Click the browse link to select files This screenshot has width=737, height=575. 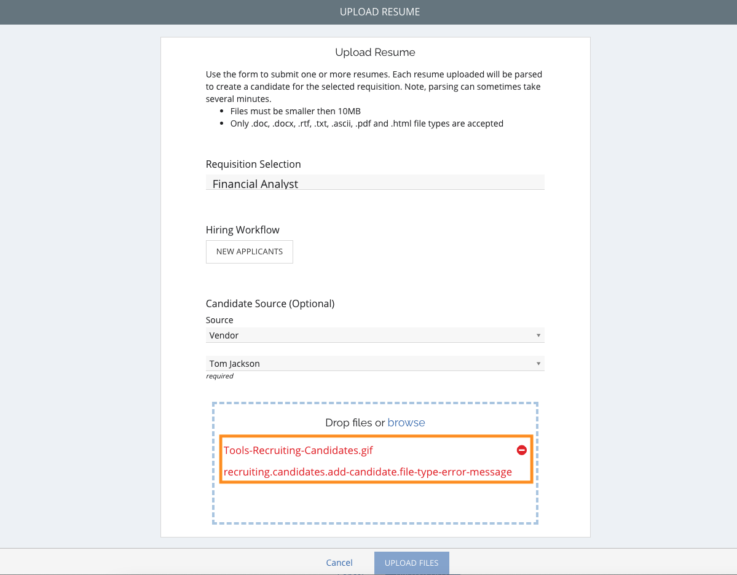(x=406, y=422)
